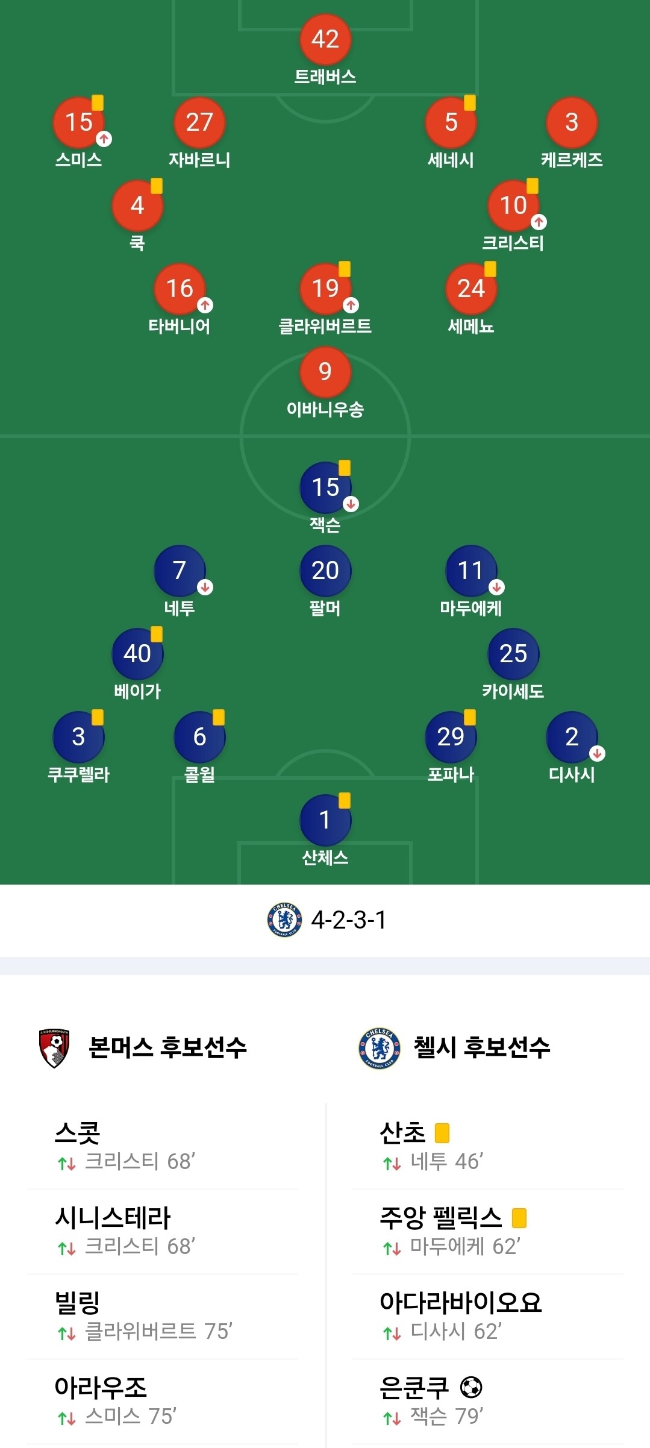Tap the 4-2-3-1 formation label
This screenshot has height=1448, width=650.
point(348,920)
